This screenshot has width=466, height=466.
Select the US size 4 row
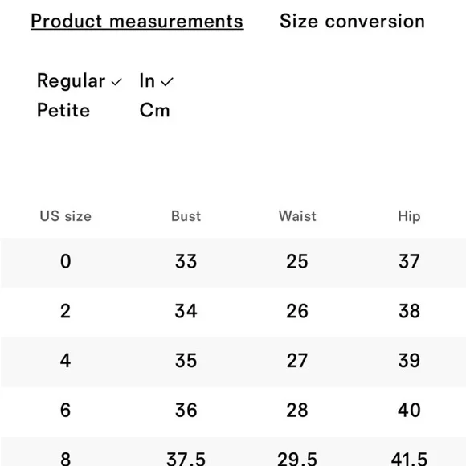[233, 362]
